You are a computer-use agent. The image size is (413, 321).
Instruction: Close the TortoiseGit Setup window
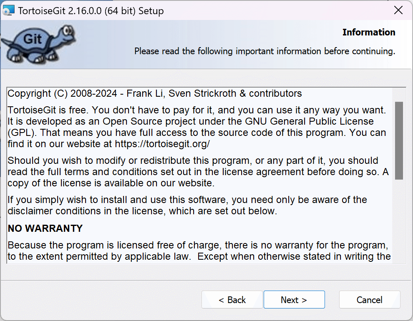[x=398, y=10]
